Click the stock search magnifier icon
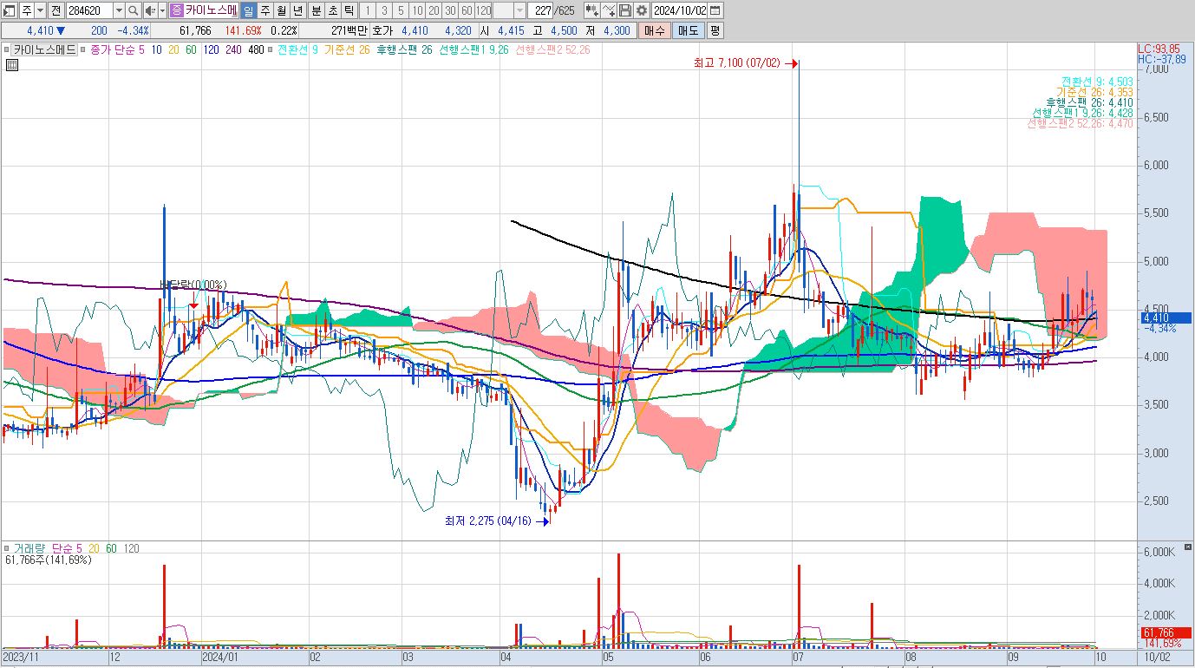 tap(134, 10)
